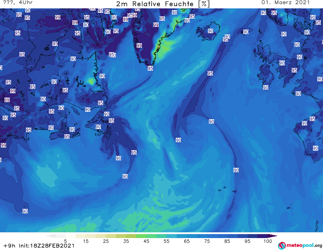Click the date "01. Maerz 2021"
This screenshot has height=250, width=323.
point(286,3)
